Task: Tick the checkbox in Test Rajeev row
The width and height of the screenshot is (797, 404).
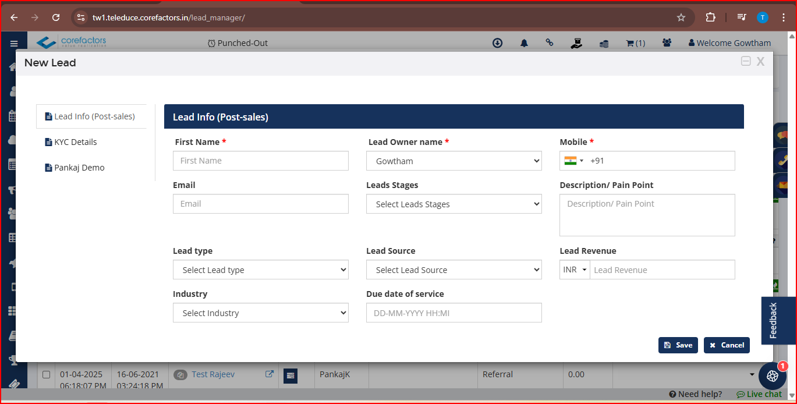Action: (47, 374)
